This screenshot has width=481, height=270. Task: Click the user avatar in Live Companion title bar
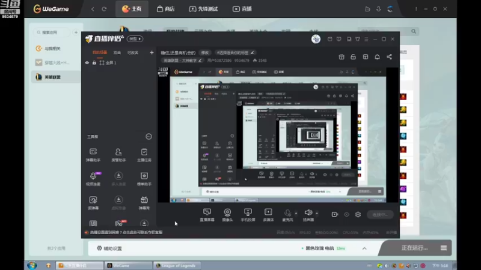click(316, 39)
